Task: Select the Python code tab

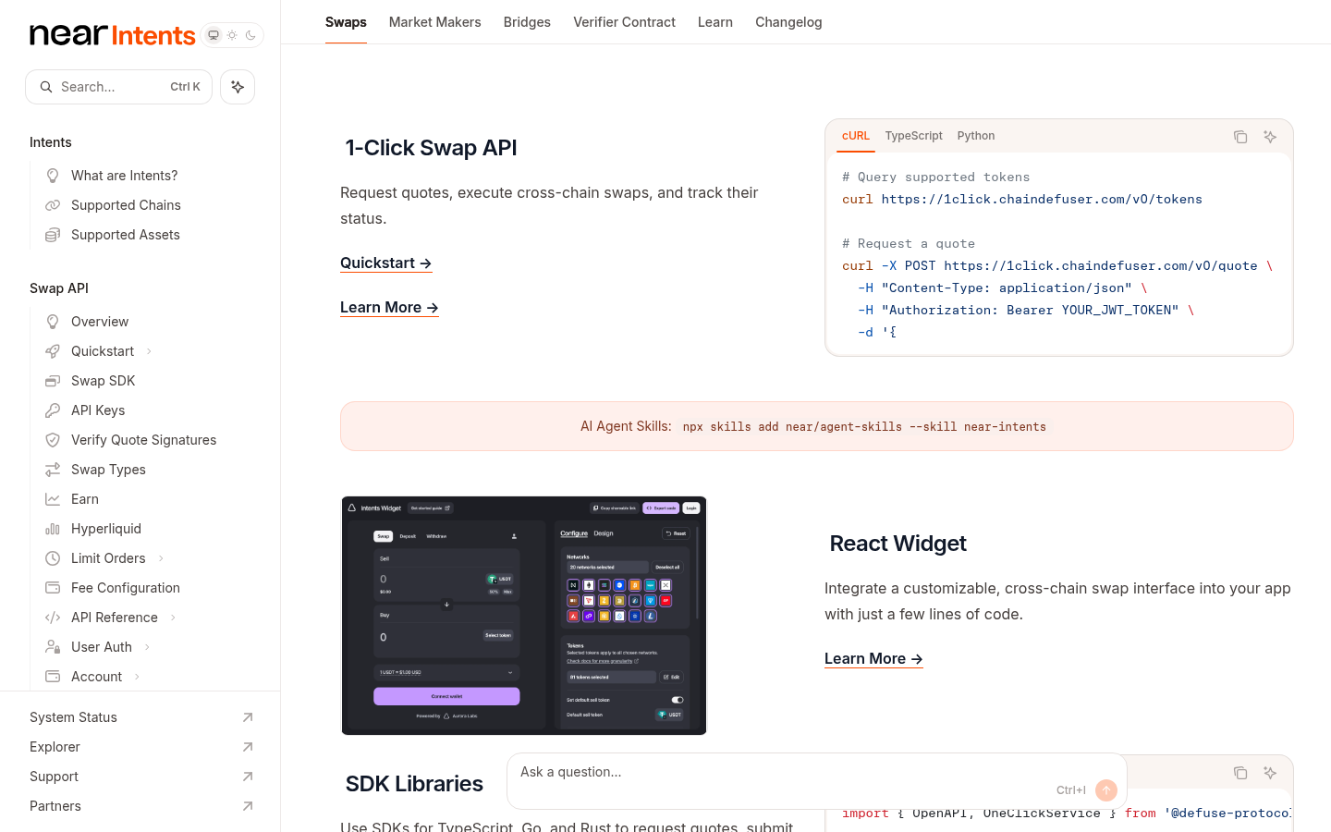Action: point(976,136)
